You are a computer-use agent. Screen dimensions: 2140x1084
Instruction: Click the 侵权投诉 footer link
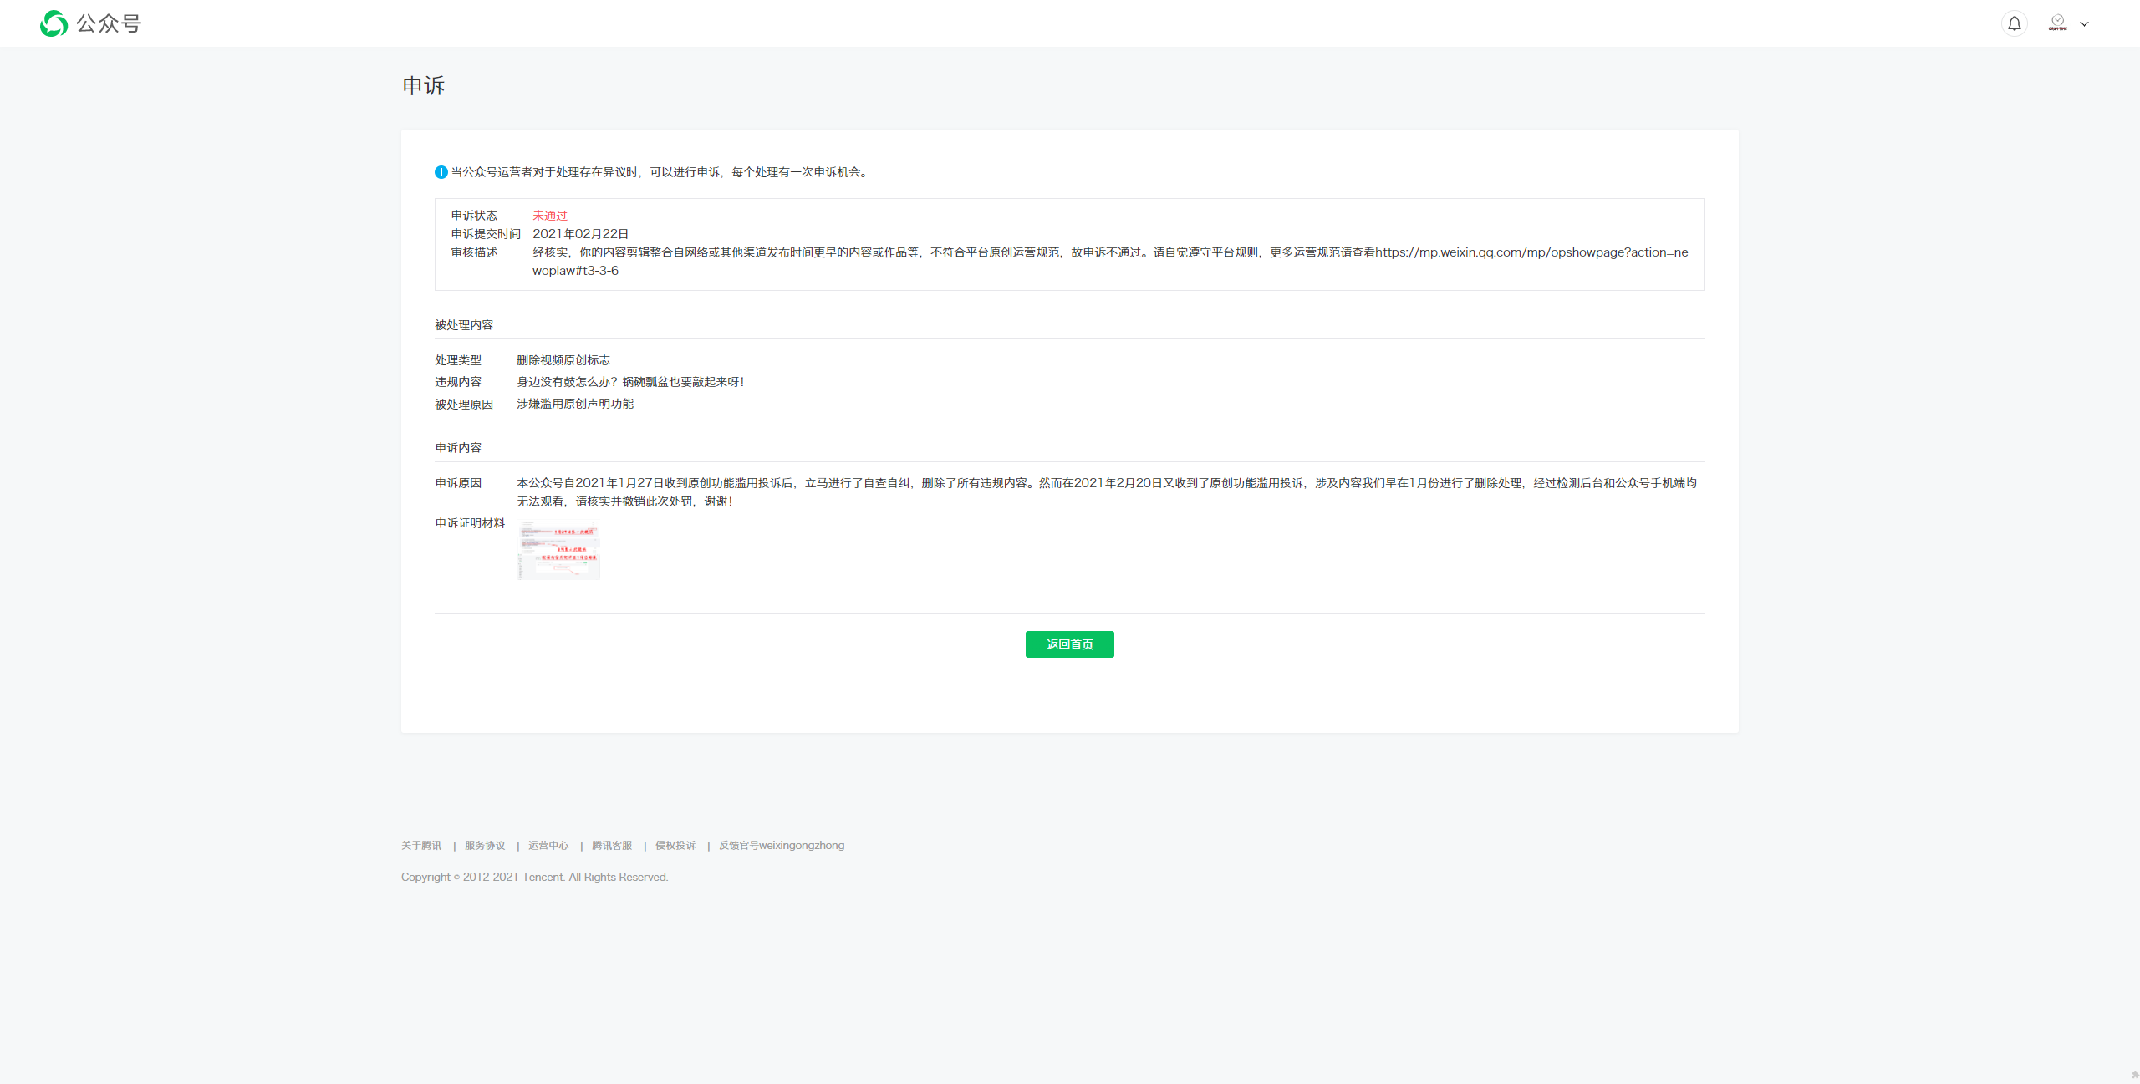pyautogui.click(x=675, y=846)
